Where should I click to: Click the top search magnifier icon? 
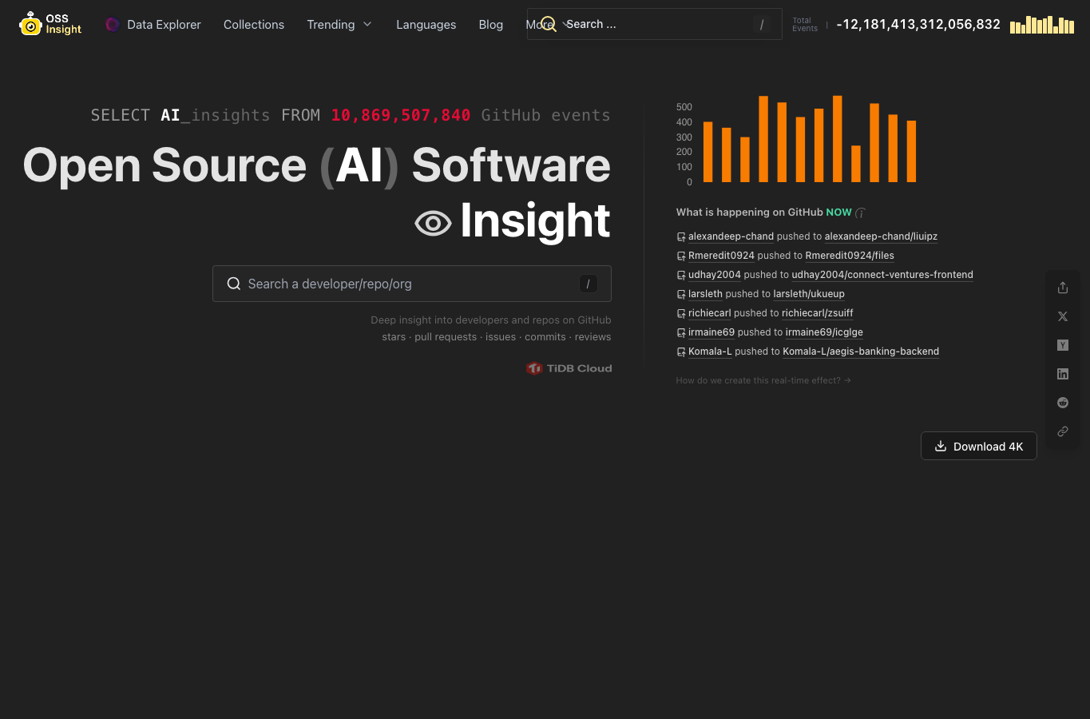[x=549, y=24]
